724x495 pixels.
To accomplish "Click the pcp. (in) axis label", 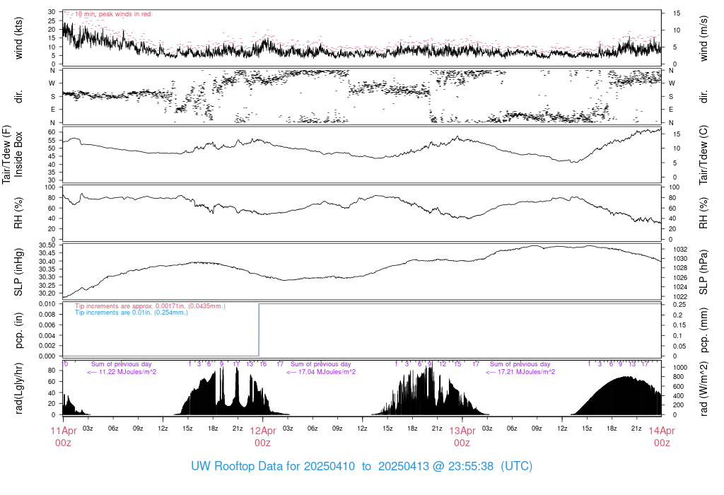I will pyautogui.click(x=19, y=329).
